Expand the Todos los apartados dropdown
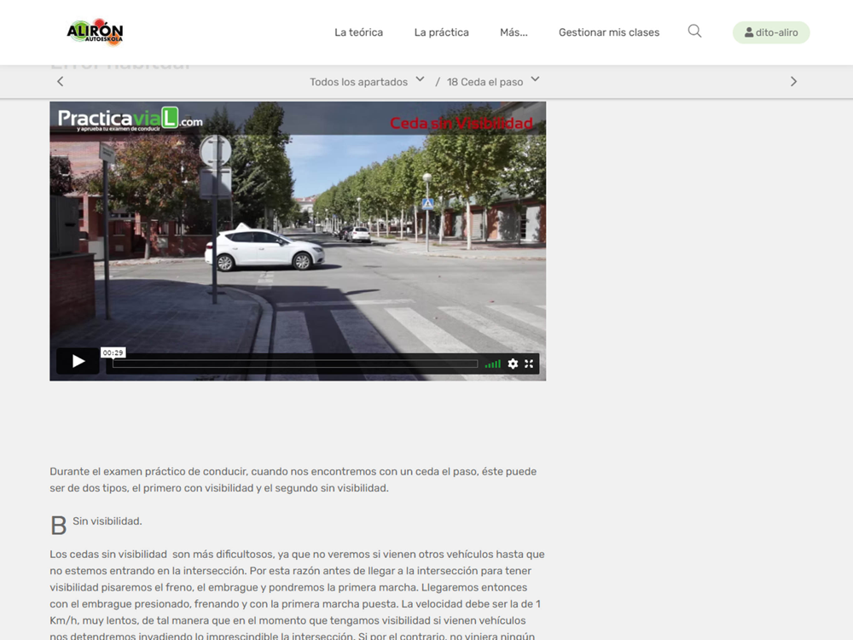853x640 pixels. pos(367,82)
